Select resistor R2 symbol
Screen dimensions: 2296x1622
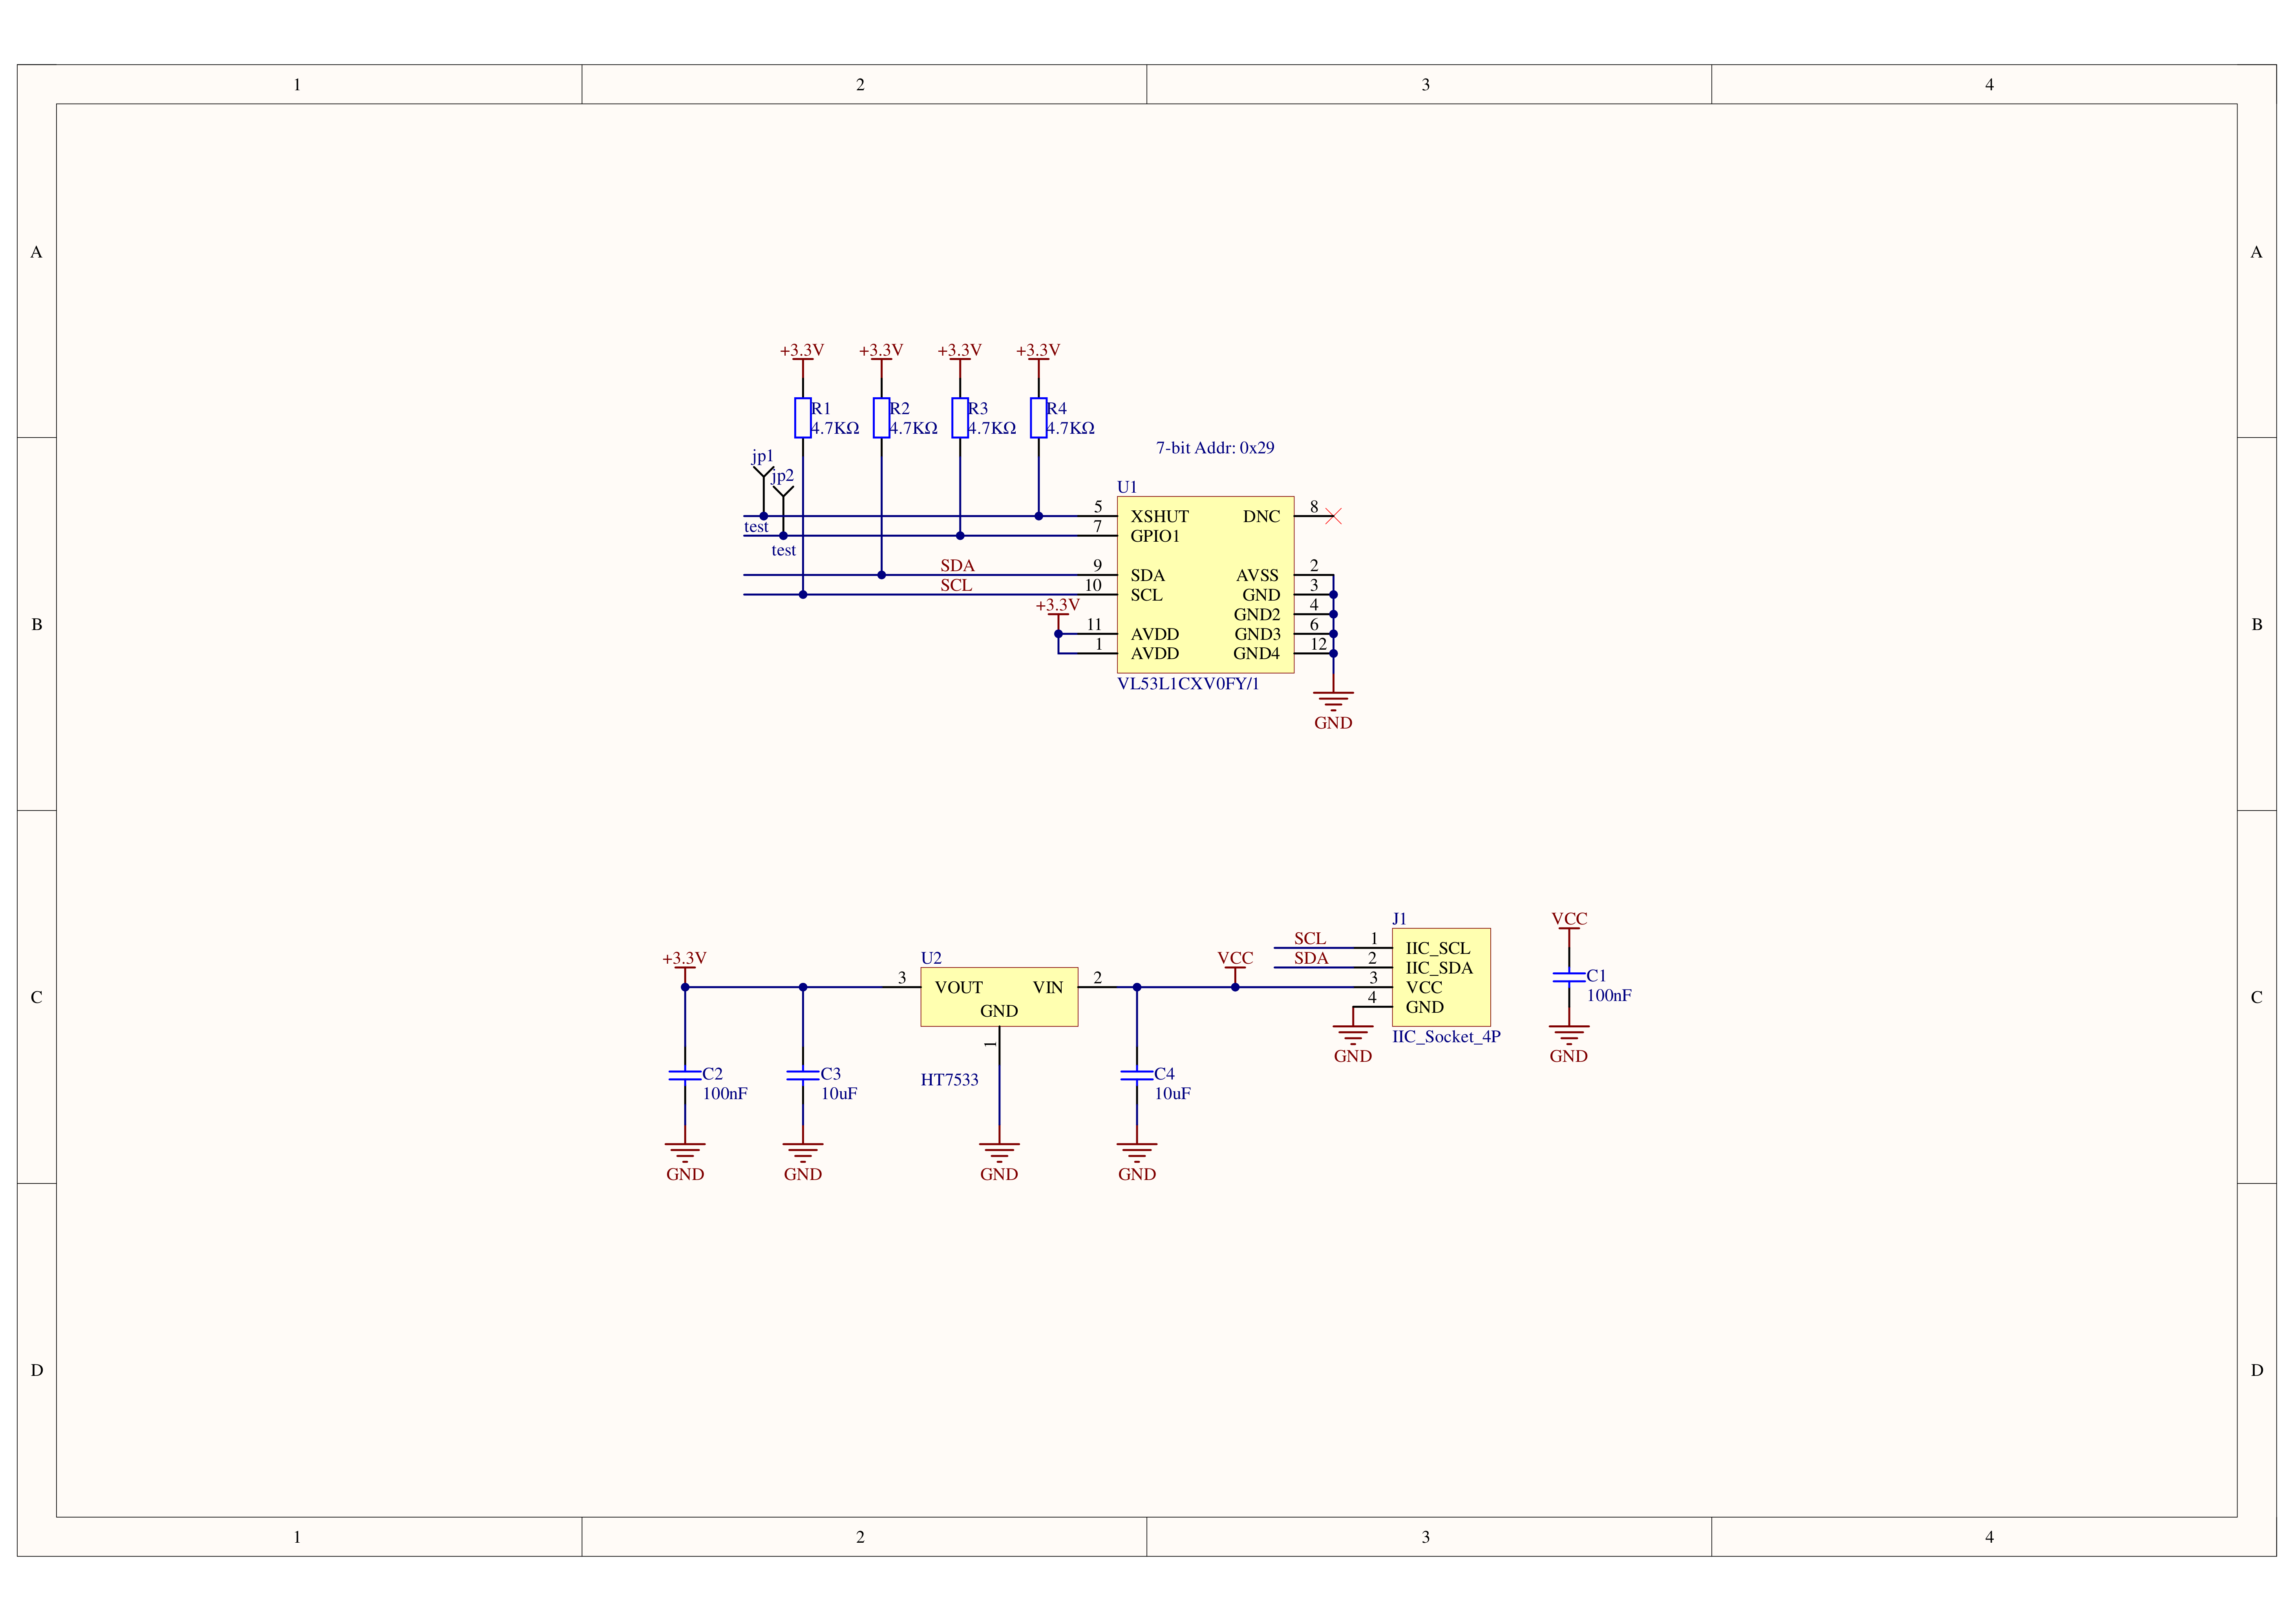(x=881, y=418)
